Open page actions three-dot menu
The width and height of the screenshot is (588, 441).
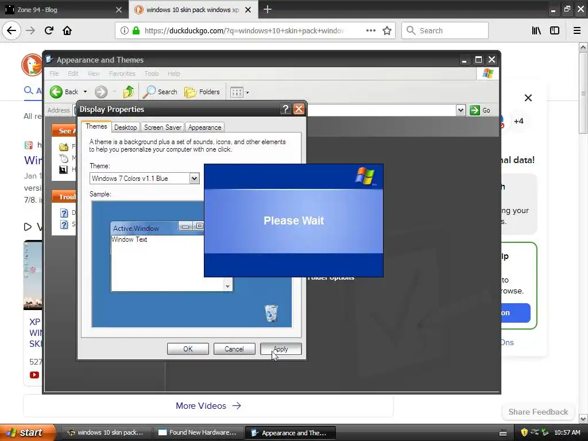pyautogui.click(x=370, y=30)
